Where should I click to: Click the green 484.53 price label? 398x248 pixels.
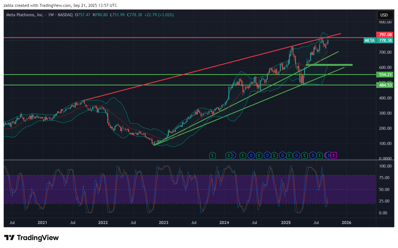point(385,85)
